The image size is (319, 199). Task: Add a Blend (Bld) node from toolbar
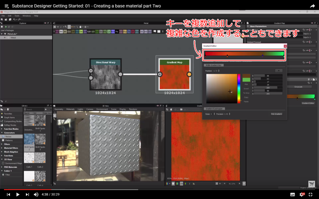[x=61, y=32]
